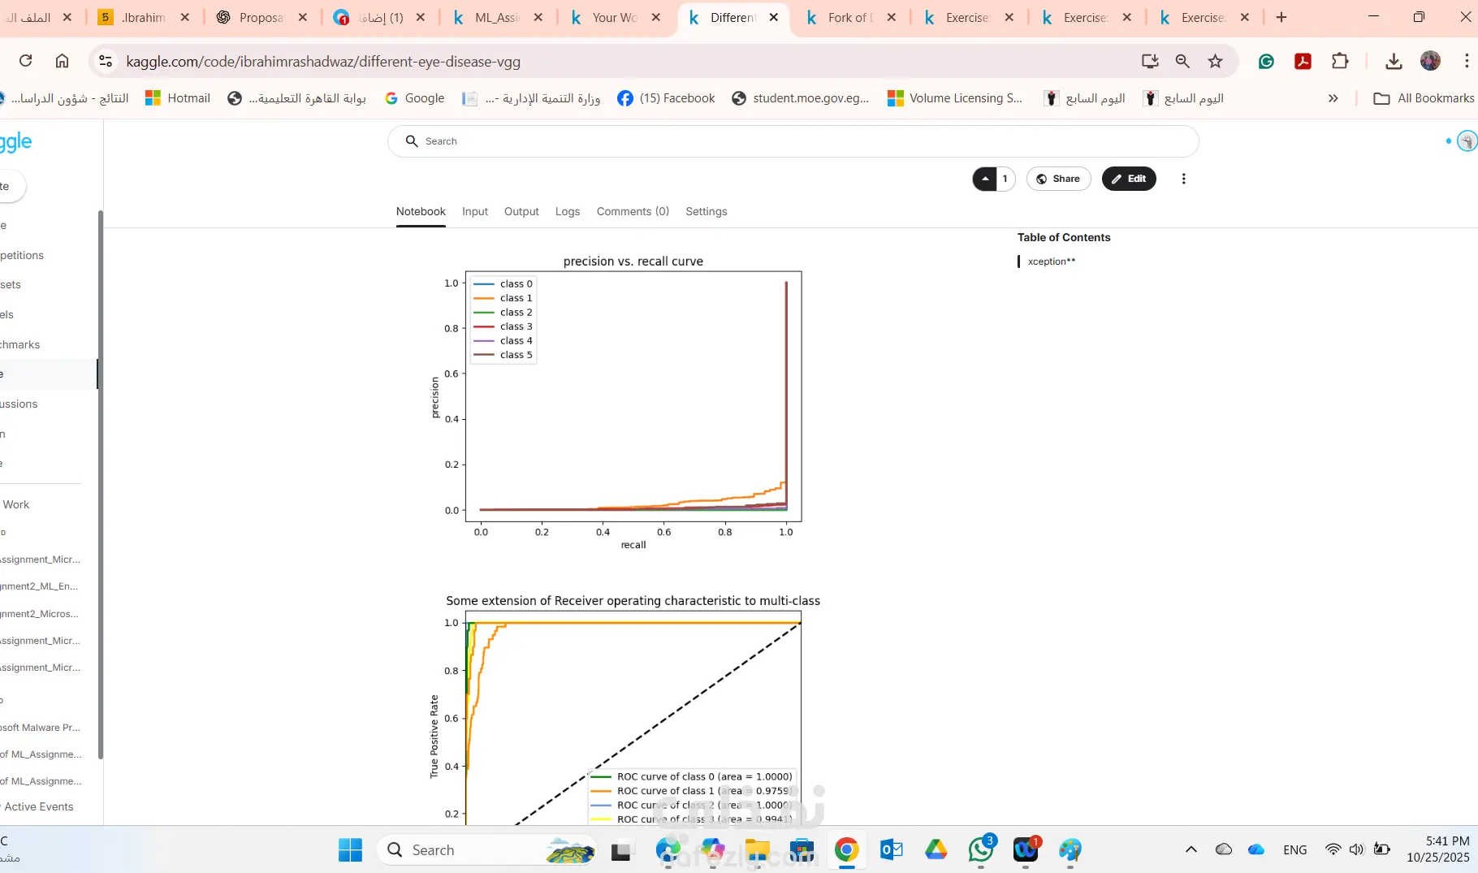The height and width of the screenshot is (873, 1478).
Task: Switch to the Fork of browser tab
Action: pyautogui.click(x=851, y=17)
